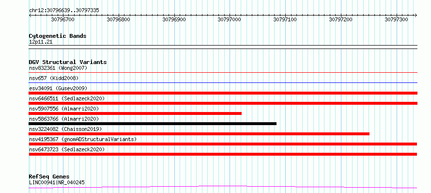Open variant nsv657 (Kidd2008) label
This screenshot has width=431, height=193.
coord(54,78)
